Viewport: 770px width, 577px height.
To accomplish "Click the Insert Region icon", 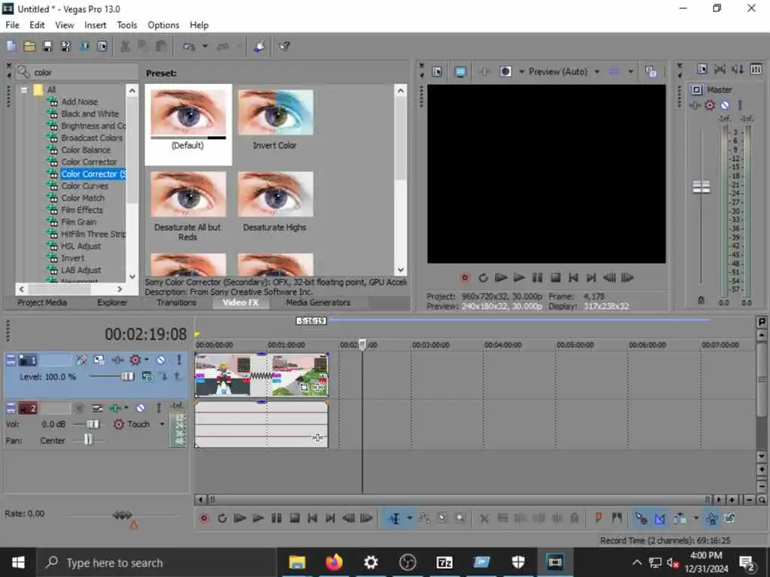I will click(617, 518).
